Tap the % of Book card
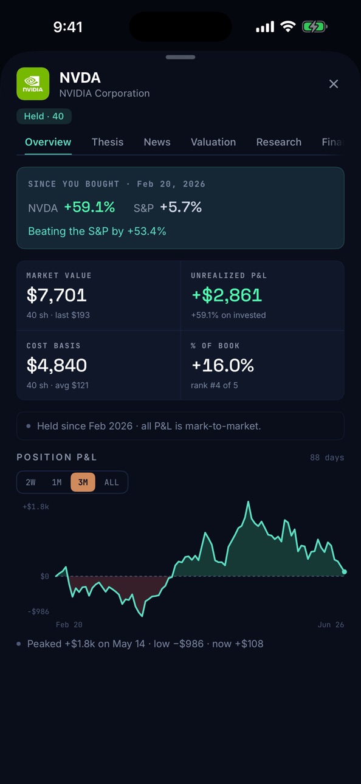 click(x=263, y=365)
